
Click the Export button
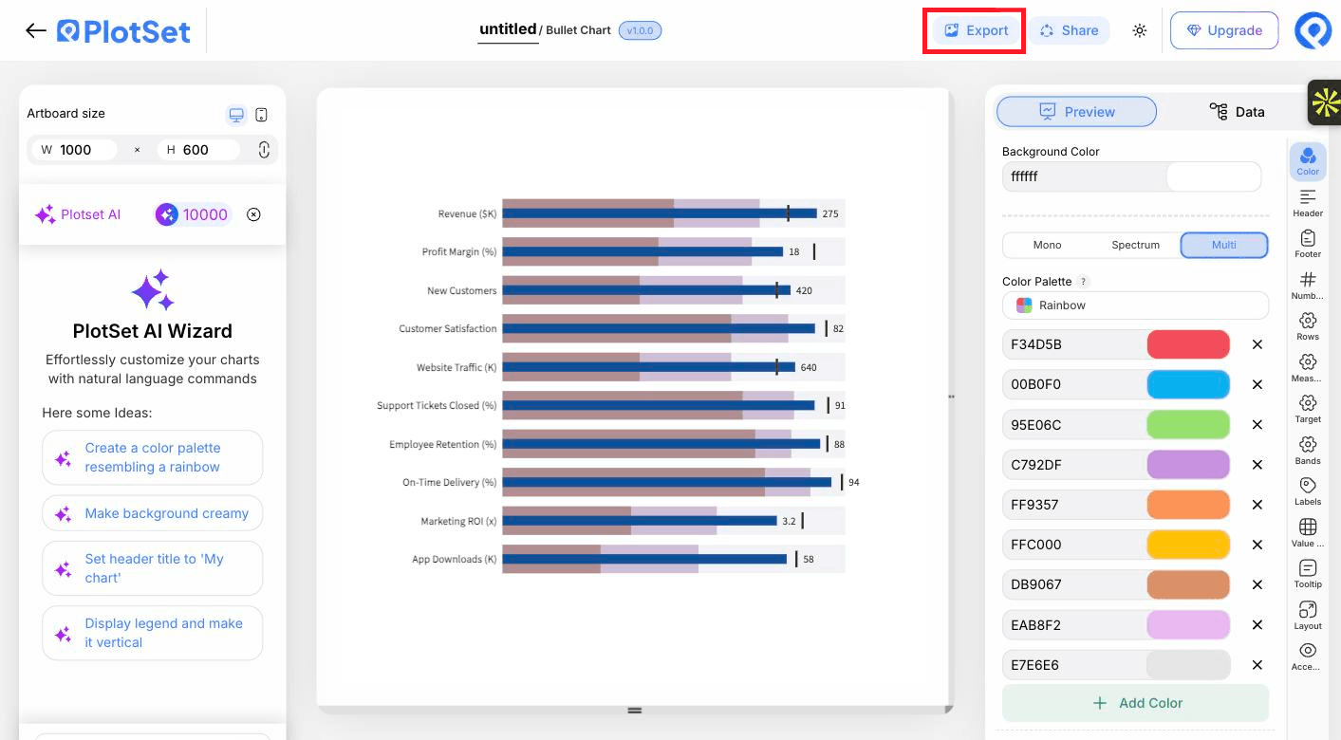975,30
